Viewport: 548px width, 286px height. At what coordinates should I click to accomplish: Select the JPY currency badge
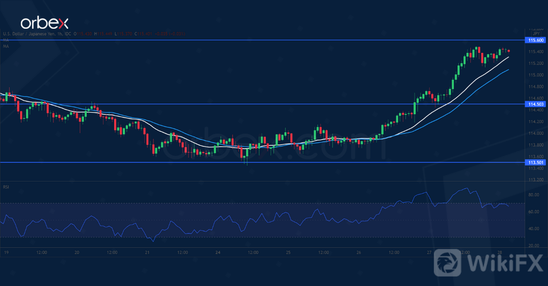pos(535,33)
